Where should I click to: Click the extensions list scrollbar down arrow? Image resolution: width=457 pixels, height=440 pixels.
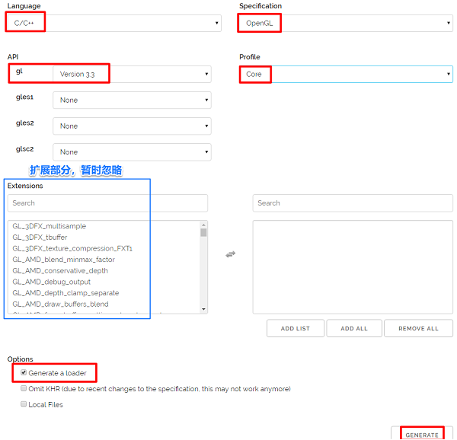point(203,309)
